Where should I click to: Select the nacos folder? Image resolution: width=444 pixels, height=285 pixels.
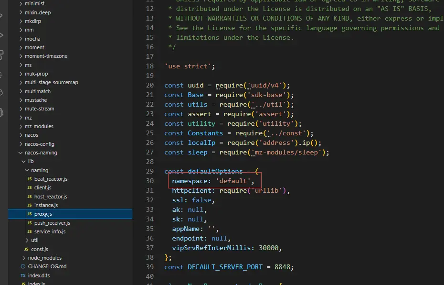pyautogui.click(x=31, y=135)
